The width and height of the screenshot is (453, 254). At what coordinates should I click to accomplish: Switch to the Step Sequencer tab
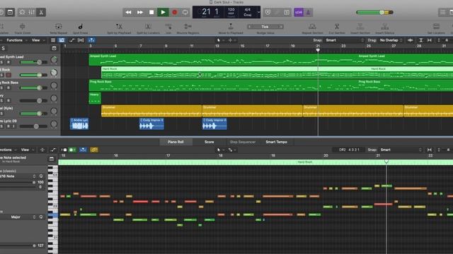(242, 142)
